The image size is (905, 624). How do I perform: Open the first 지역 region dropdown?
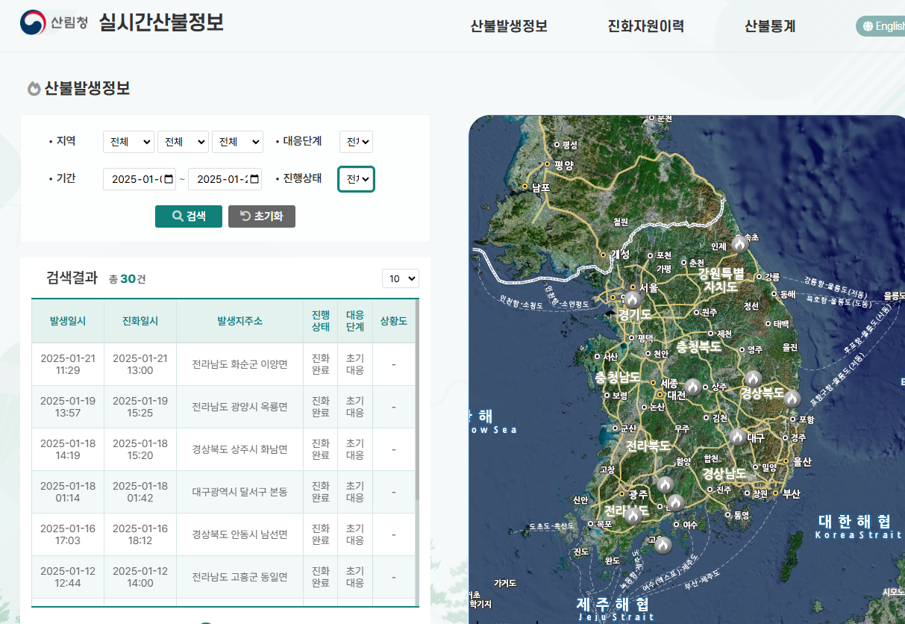(x=128, y=141)
